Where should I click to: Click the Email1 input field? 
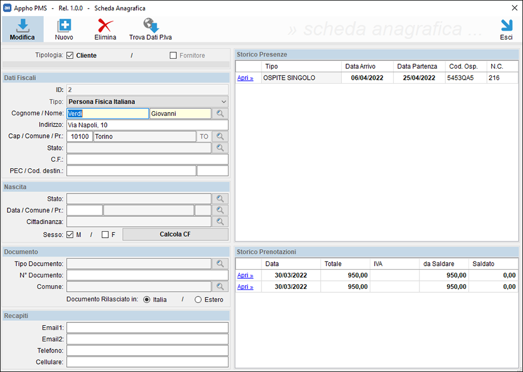click(147, 328)
